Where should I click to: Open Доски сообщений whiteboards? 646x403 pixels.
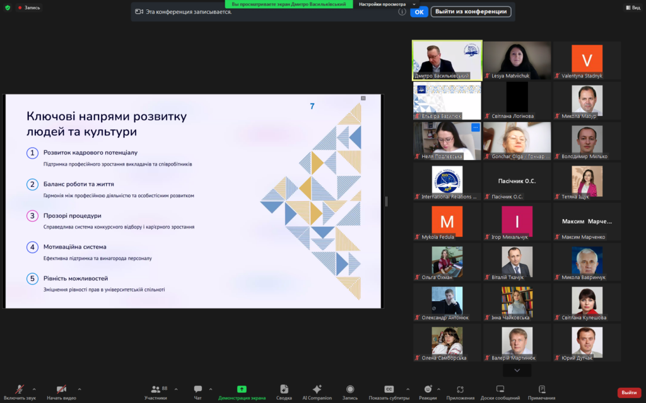(500, 390)
